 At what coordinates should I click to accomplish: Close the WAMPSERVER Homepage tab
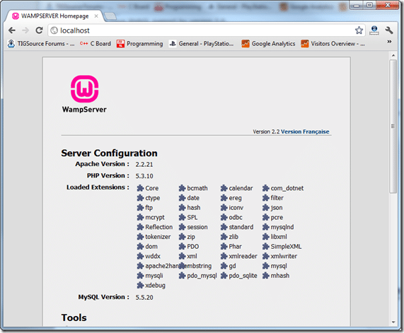click(x=96, y=16)
